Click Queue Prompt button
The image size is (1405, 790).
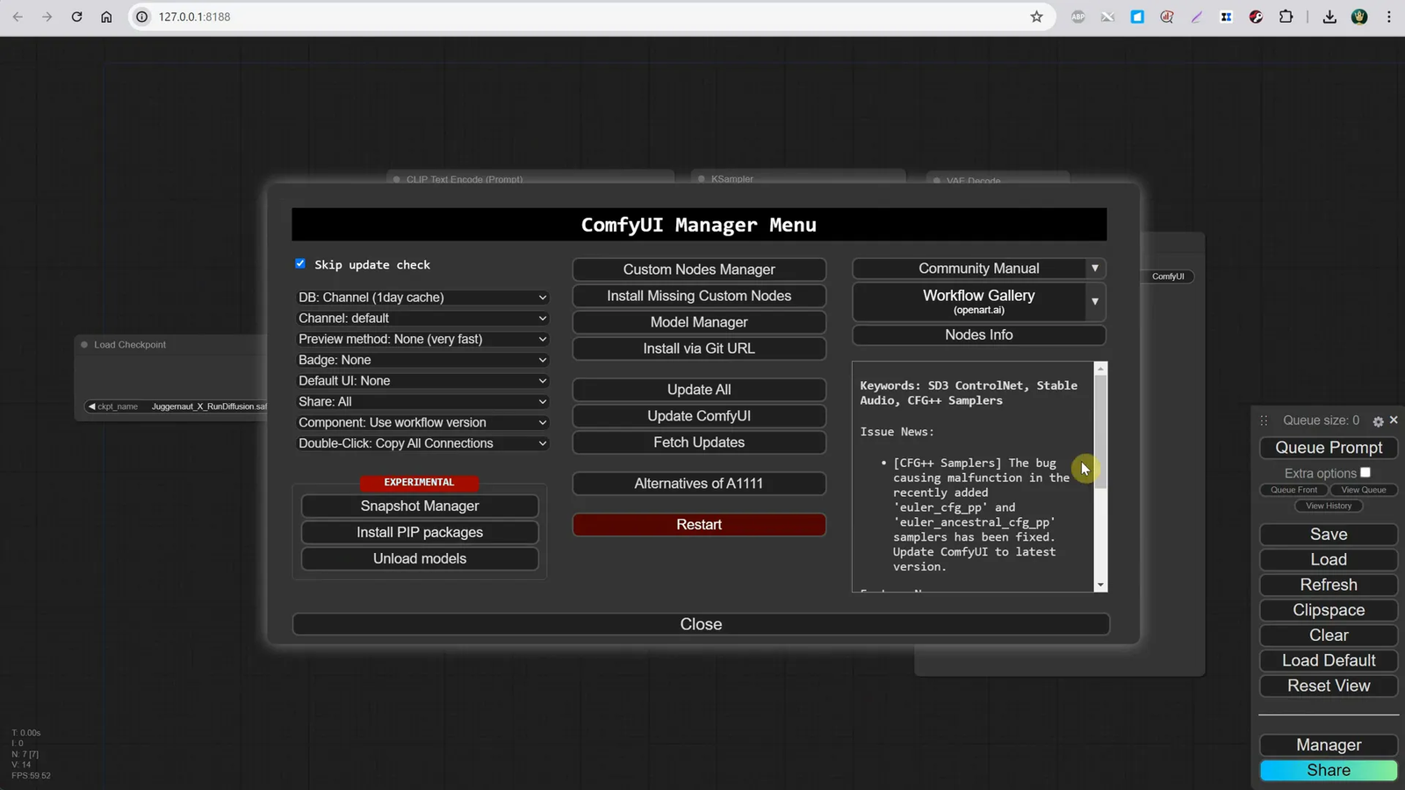pyautogui.click(x=1329, y=448)
